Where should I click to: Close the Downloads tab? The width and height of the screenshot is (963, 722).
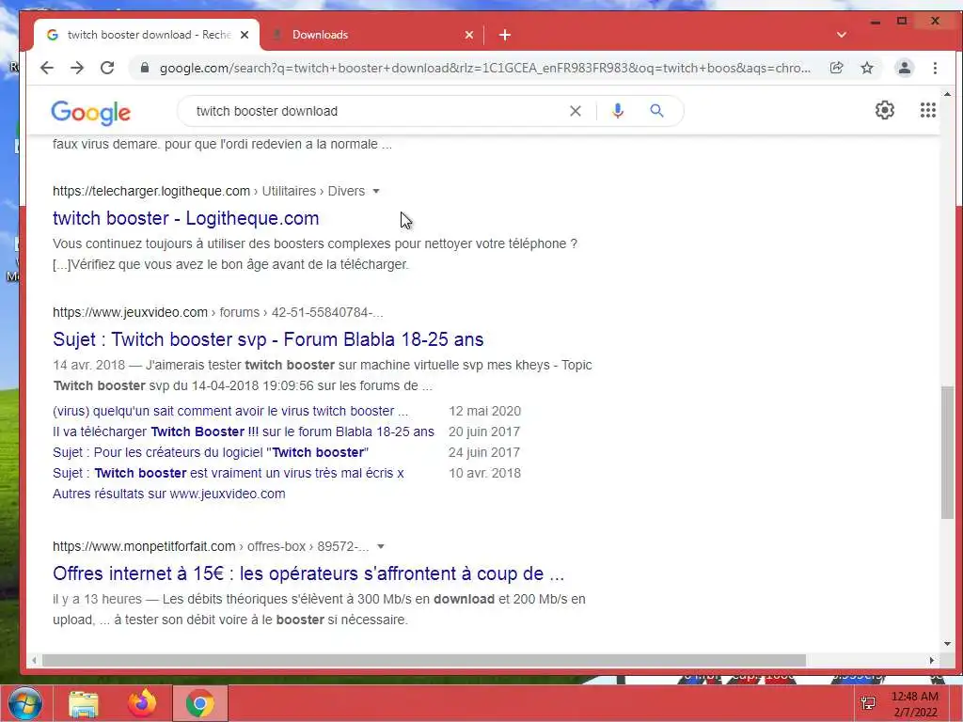(x=469, y=35)
